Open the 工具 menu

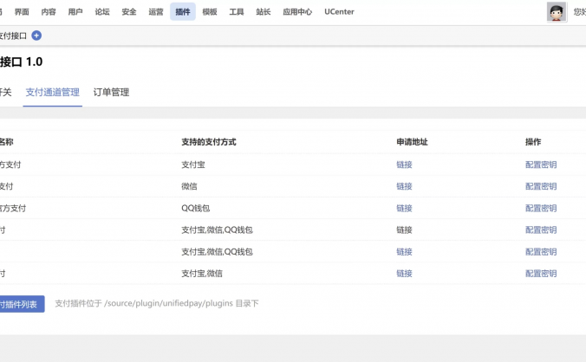coord(237,12)
